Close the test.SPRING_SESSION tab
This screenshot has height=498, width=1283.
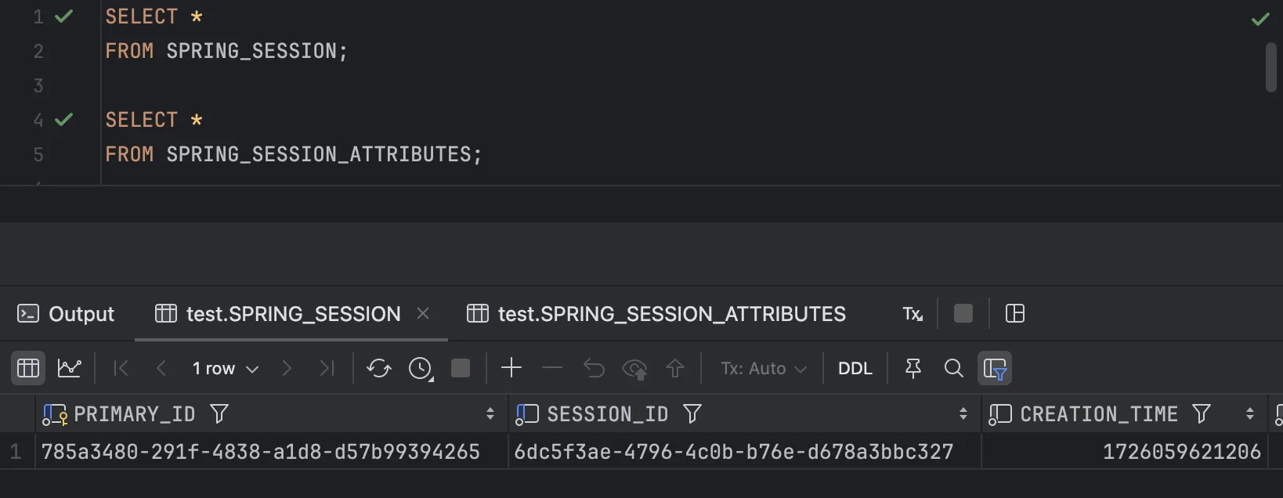tap(423, 313)
